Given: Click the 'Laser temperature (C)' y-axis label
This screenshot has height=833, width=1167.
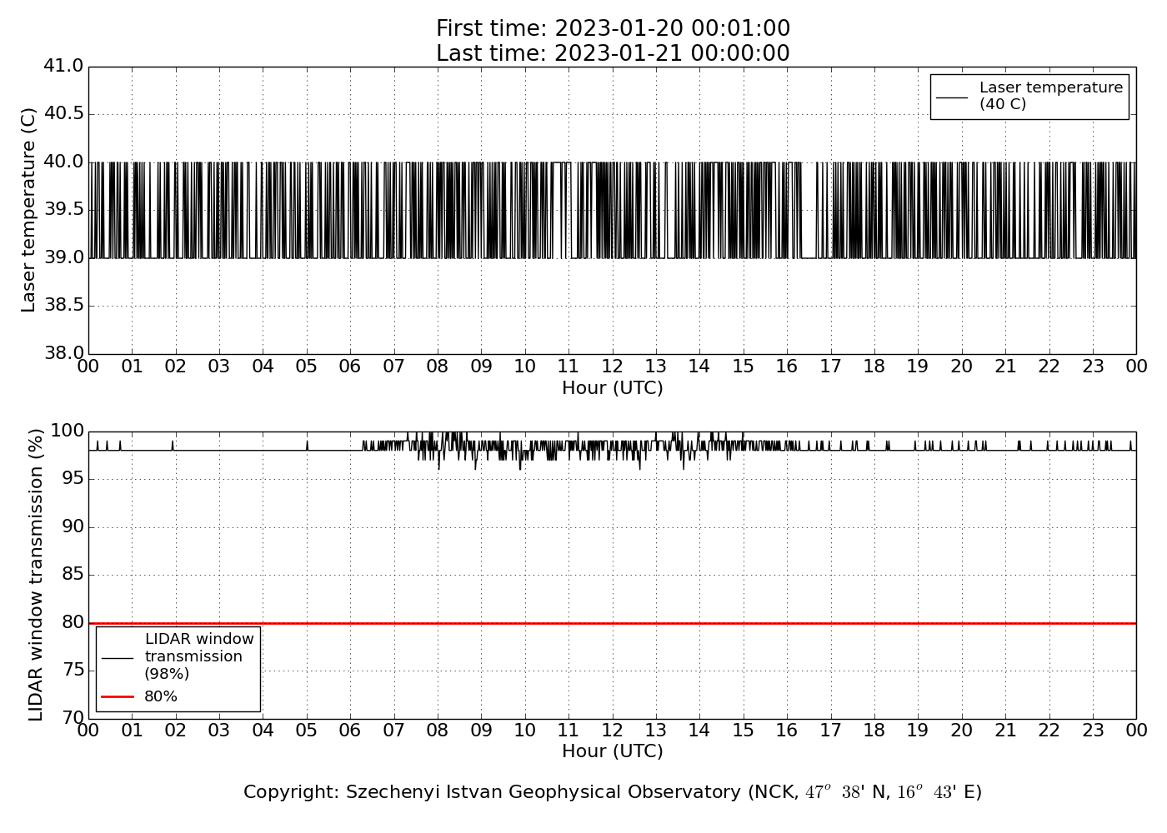Looking at the screenshot, I should 29,210.
